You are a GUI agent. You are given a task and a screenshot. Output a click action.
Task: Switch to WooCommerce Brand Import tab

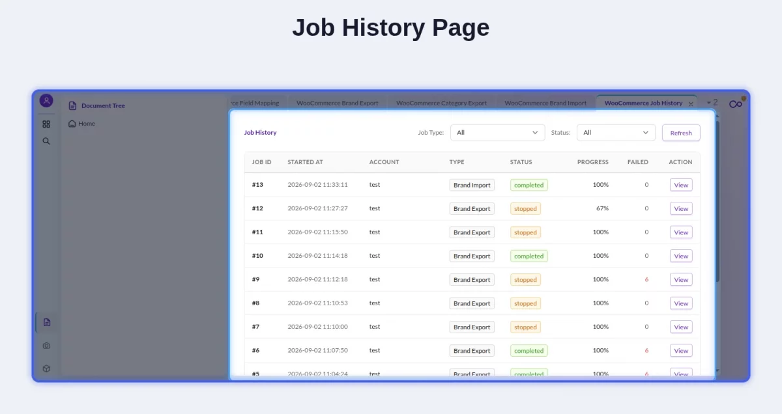545,103
